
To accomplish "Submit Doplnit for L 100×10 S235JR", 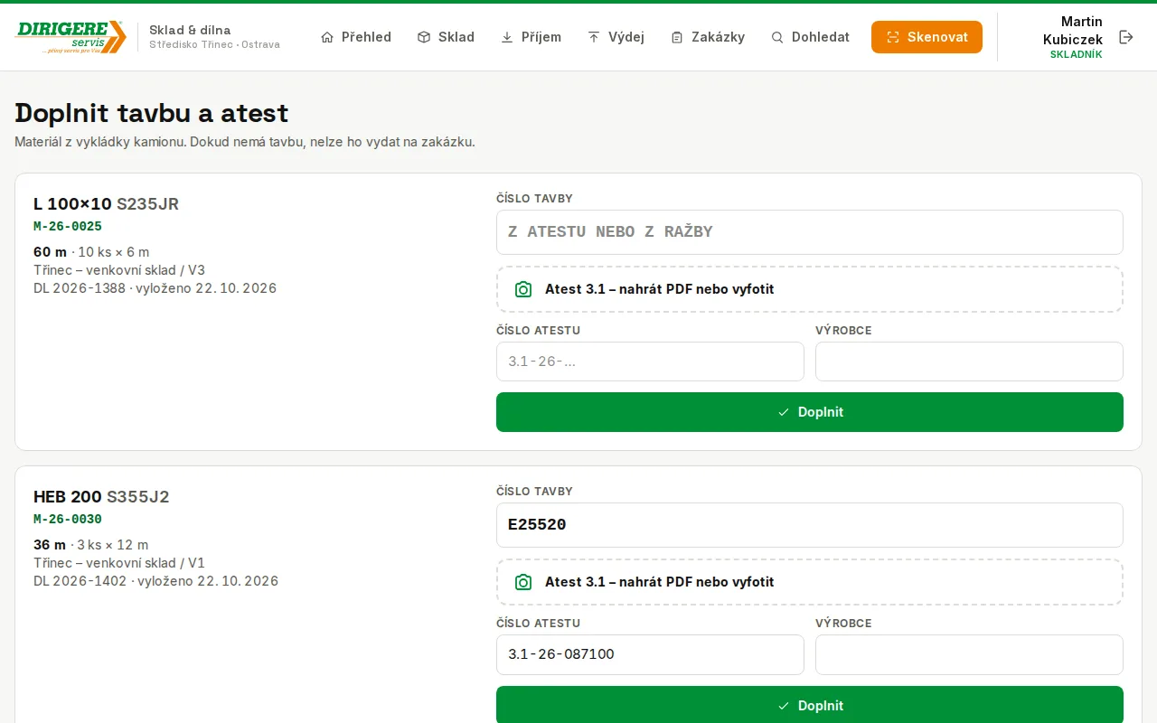I will [x=810, y=412].
